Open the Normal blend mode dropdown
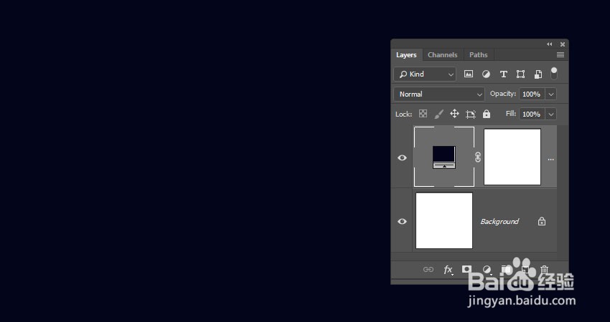Viewport: 610px width, 322px height. (439, 94)
